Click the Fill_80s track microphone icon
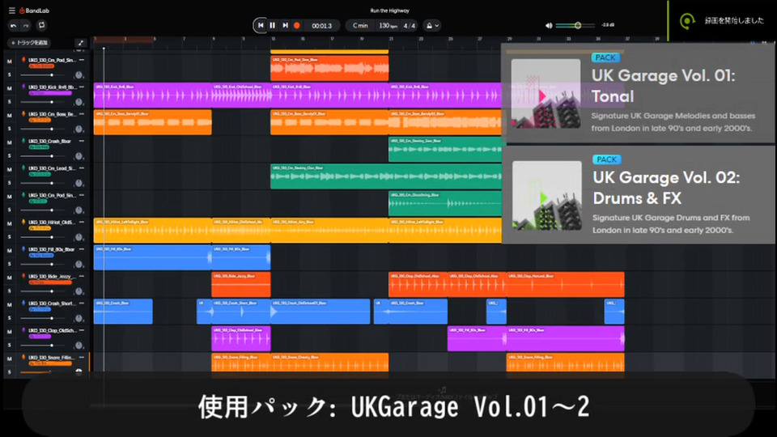Viewport: 777px width, 437px height. click(x=23, y=249)
